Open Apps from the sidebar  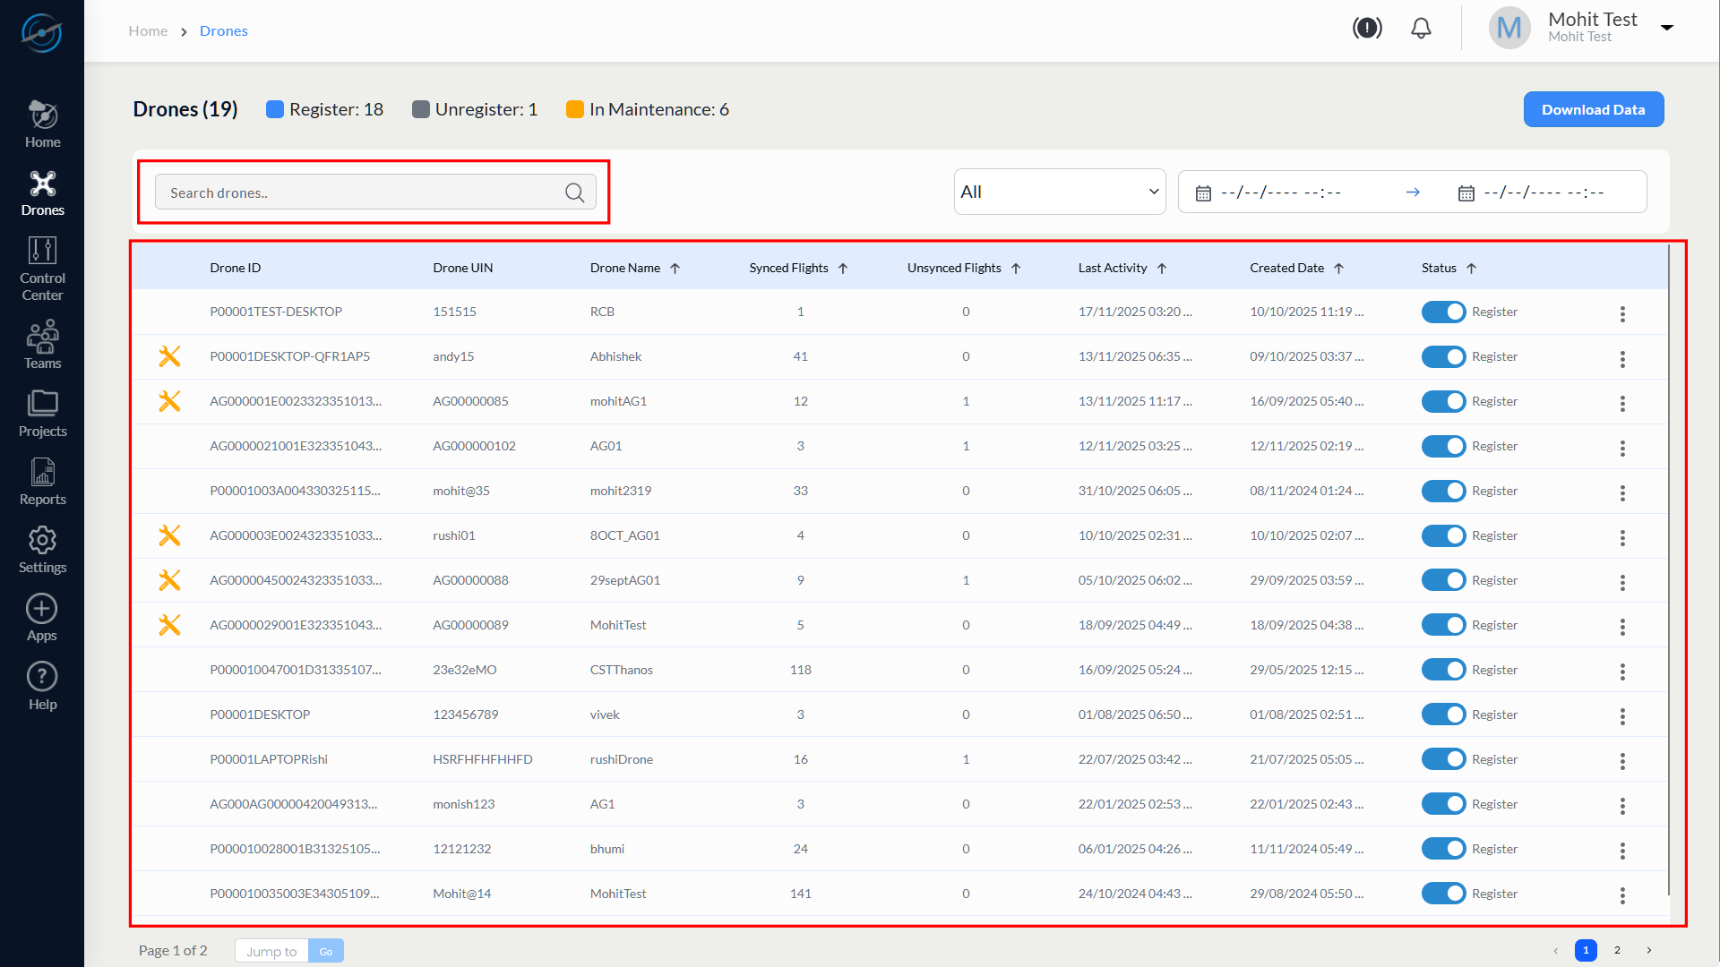tap(42, 618)
